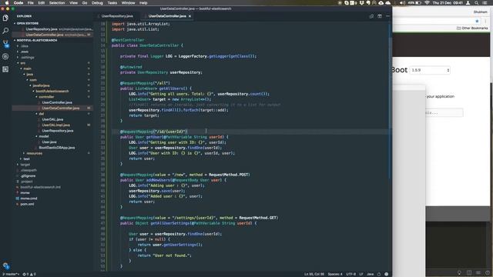Open the Debug view icon

point(5,56)
